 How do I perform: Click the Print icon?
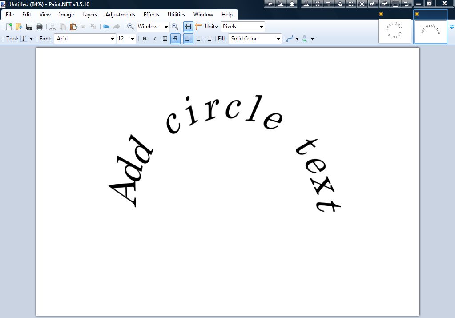coord(39,26)
